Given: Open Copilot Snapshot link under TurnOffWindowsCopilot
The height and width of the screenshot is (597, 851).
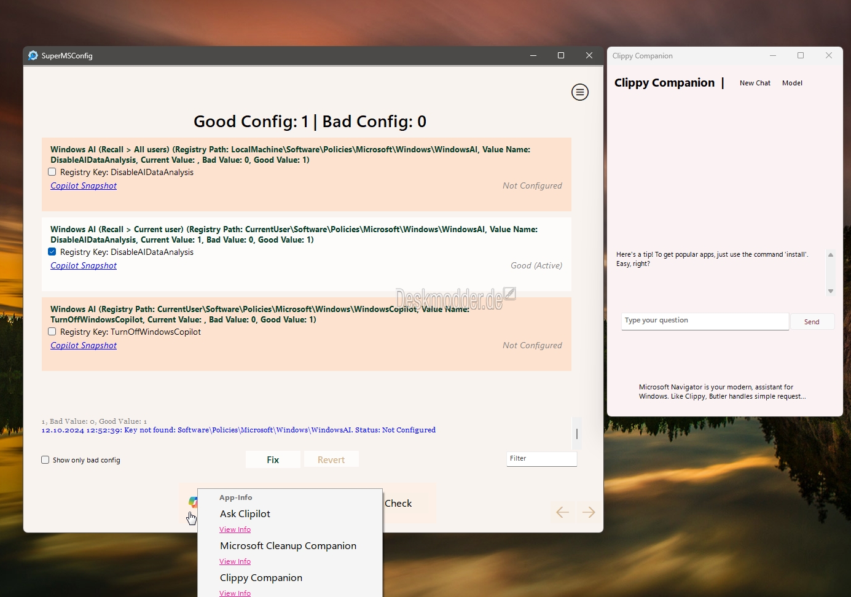Looking at the screenshot, I should [84, 345].
